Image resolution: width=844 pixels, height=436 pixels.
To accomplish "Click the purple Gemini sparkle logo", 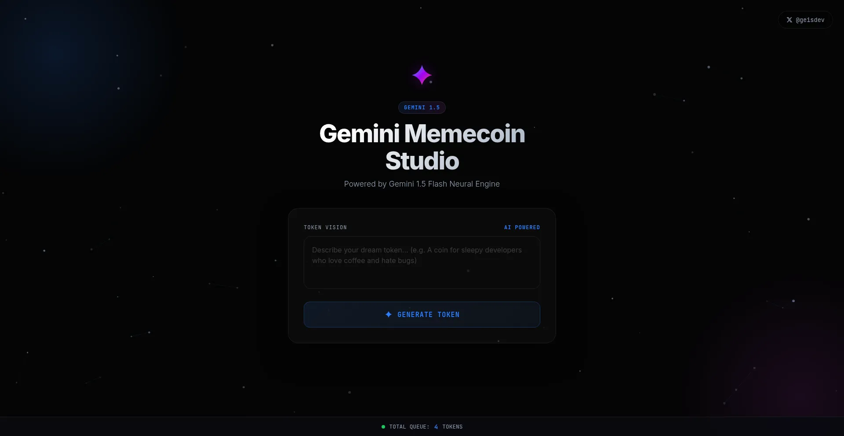I will pyautogui.click(x=422, y=75).
